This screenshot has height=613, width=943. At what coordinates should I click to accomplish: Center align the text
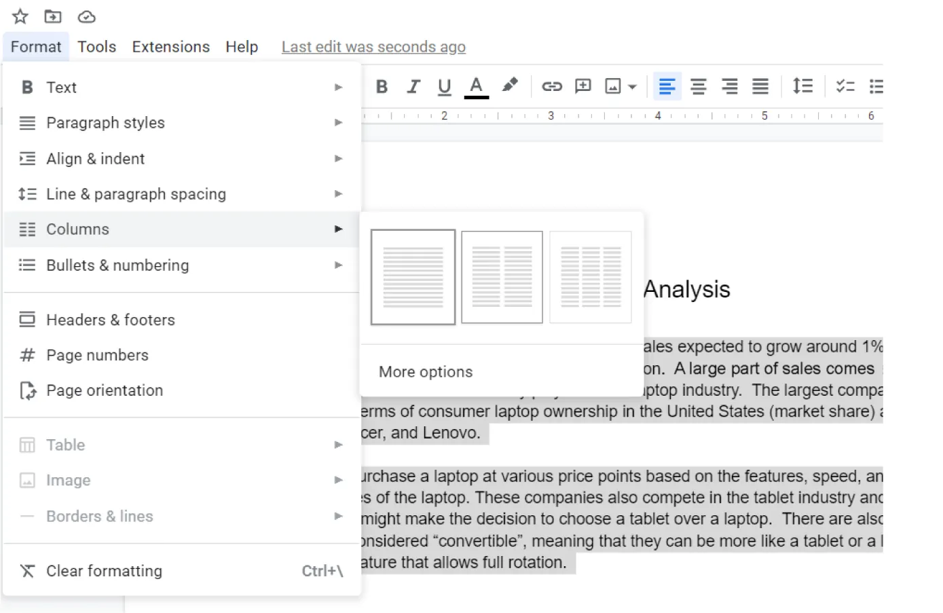[x=699, y=86]
